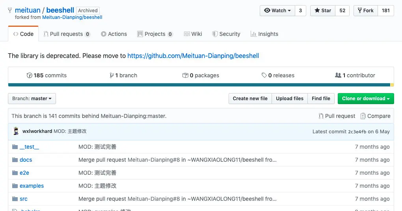This screenshot has width=402, height=211.
Task: Click the shield icon on Security tab
Action: point(215,34)
